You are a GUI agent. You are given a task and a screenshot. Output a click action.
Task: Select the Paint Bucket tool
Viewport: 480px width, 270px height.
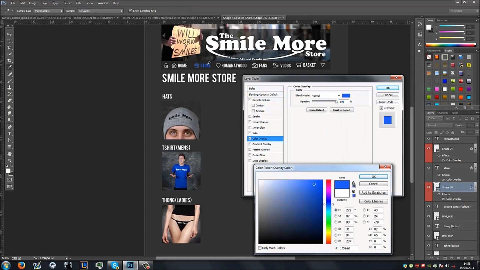point(9,107)
